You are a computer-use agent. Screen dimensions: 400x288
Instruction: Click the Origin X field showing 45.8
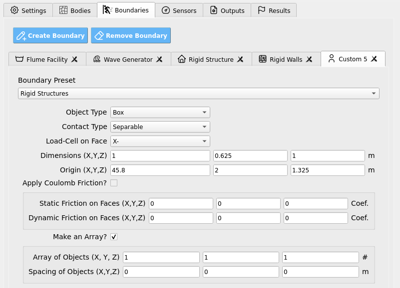(160, 170)
